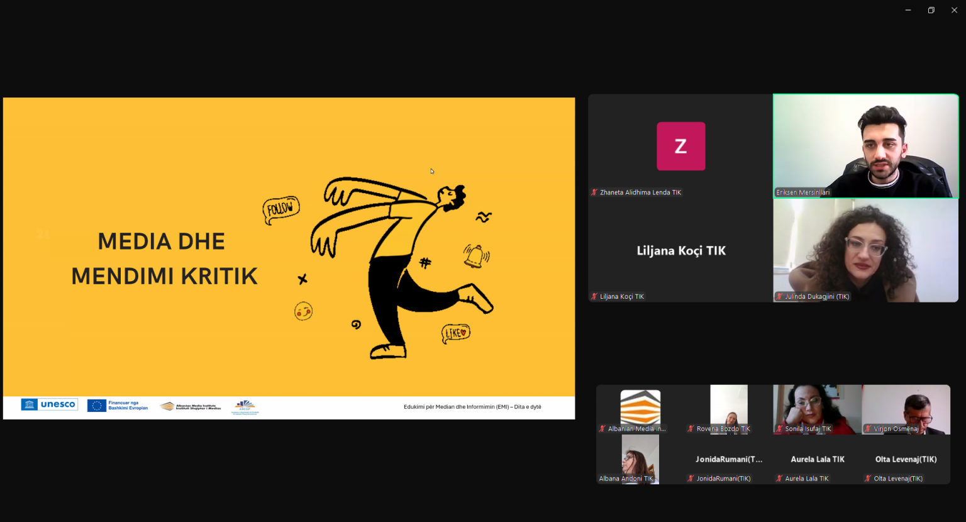The image size is (966, 522).
Task: Click muted mic icon next to Olta Levenaj label
Action: coord(868,479)
